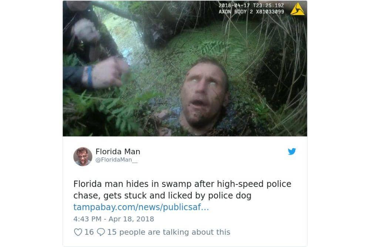Open the Florida Man profile avatar
This screenshot has height=247, width=370.
click(83, 157)
